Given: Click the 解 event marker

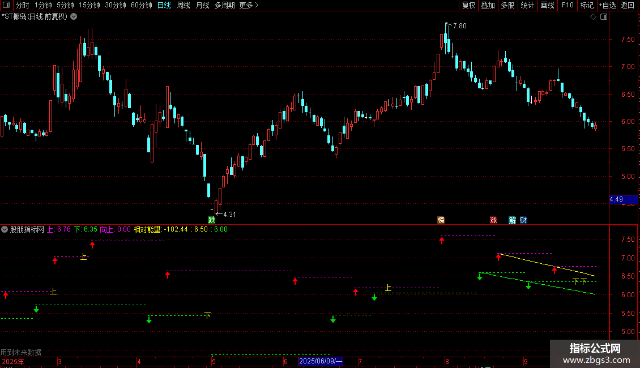Looking at the screenshot, I should (x=512, y=220).
